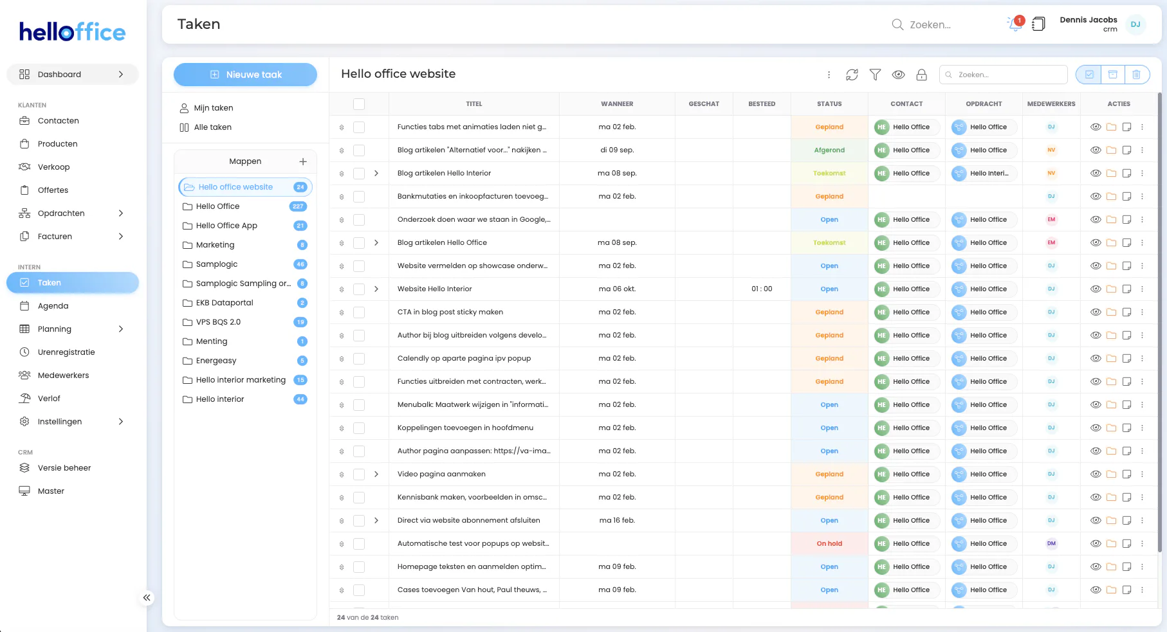Viewport: 1167px width, 632px height.
Task: Open the Samplogic folder
Action: point(245,264)
